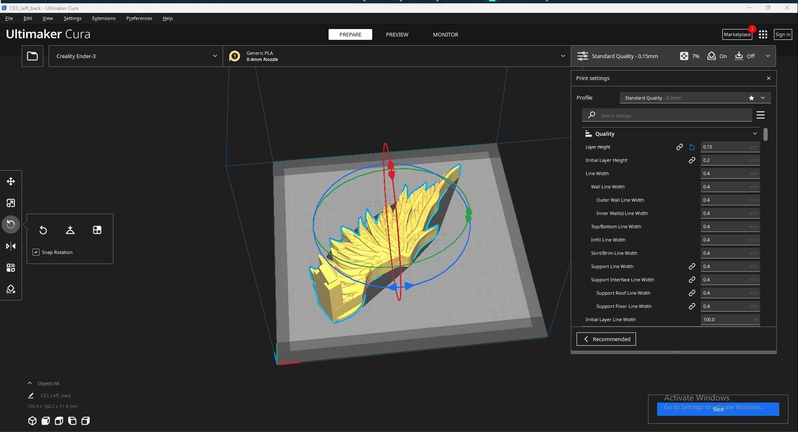Open Per Model Settings tool
The height and width of the screenshot is (432, 798).
click(x=11, y=268)
